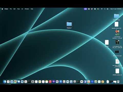The image size is (123, 92).
Task: Open the File menu
Action: pos(11,9)
